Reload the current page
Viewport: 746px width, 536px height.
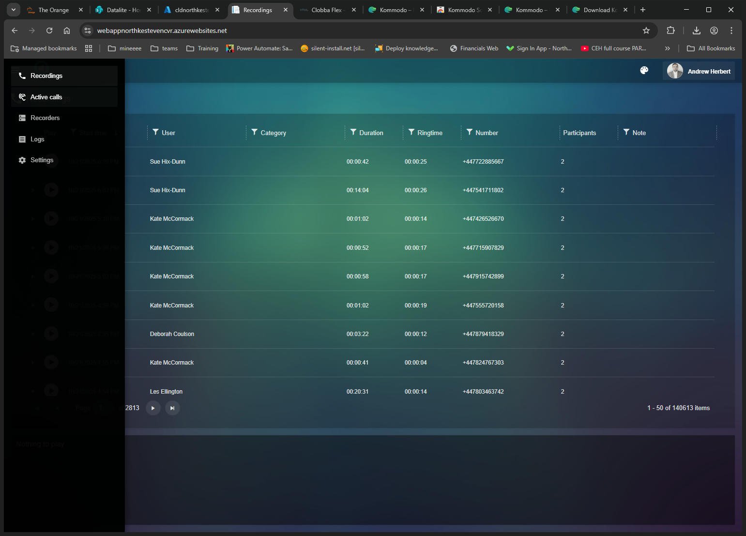coord(49,31)
